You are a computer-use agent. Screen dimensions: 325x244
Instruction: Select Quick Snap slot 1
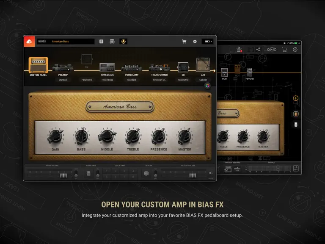tap(107, 171)
